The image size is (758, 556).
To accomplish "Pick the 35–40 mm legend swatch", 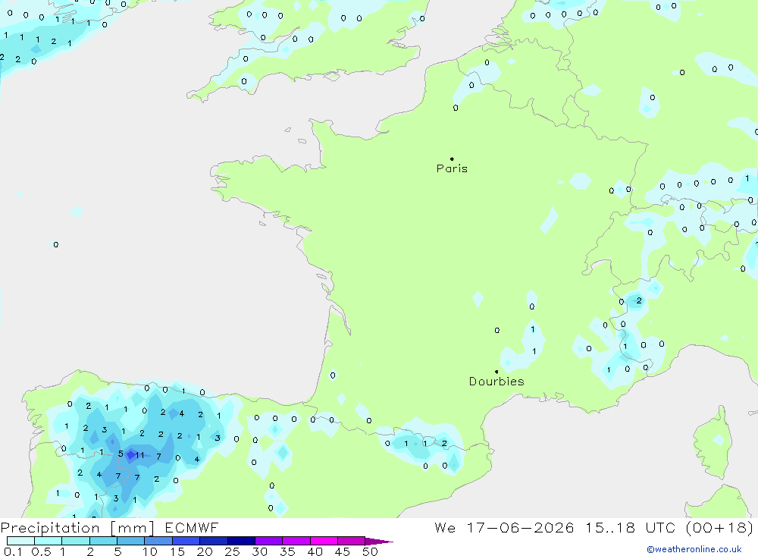I will (296, 541).
